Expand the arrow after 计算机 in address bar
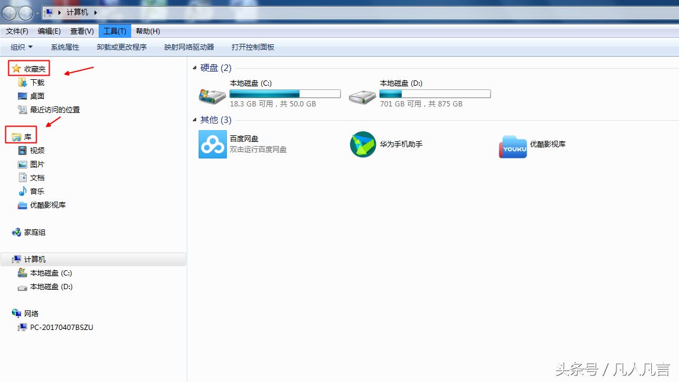 tap(95, 12)
